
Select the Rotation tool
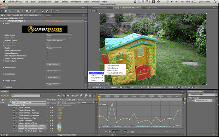pyautogui.click(x=14, y=11)
